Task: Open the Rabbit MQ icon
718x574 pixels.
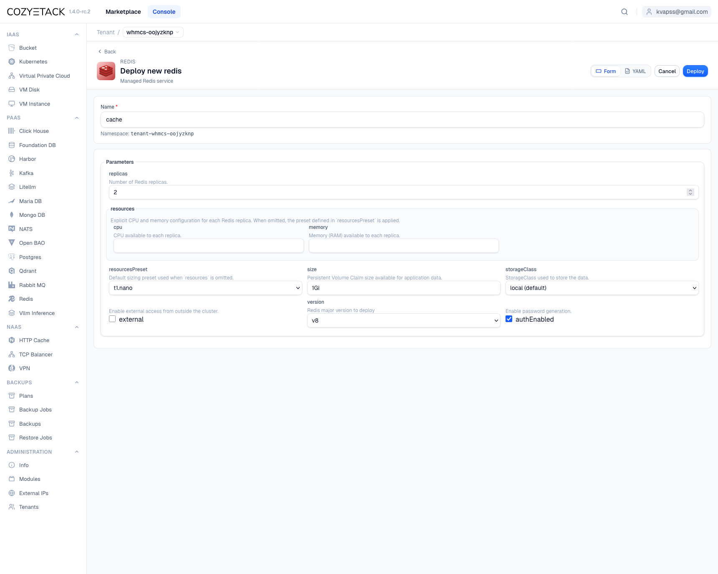Action: click(12, 285)
